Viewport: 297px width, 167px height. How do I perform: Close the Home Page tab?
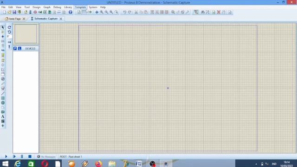point(24,19)
